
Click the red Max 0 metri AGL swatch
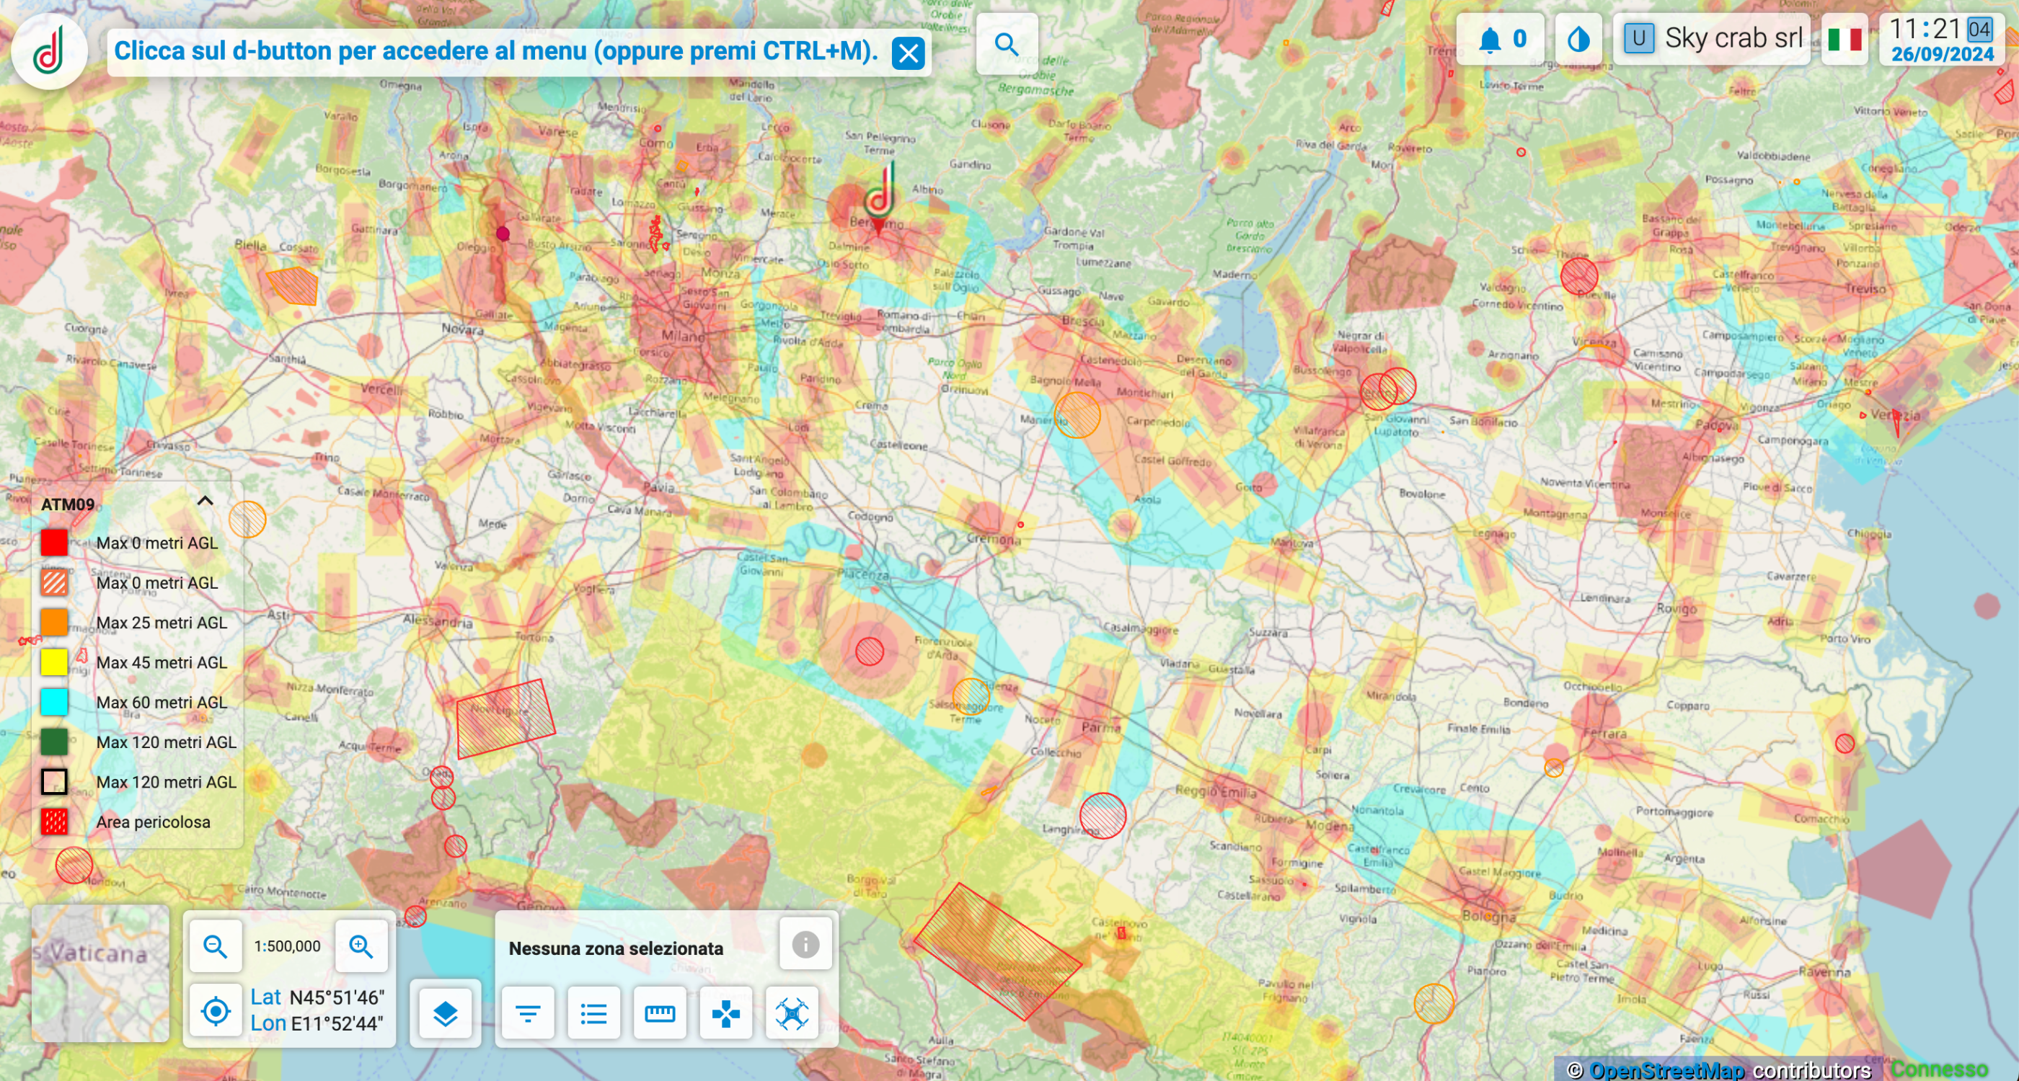coord(54,543)
